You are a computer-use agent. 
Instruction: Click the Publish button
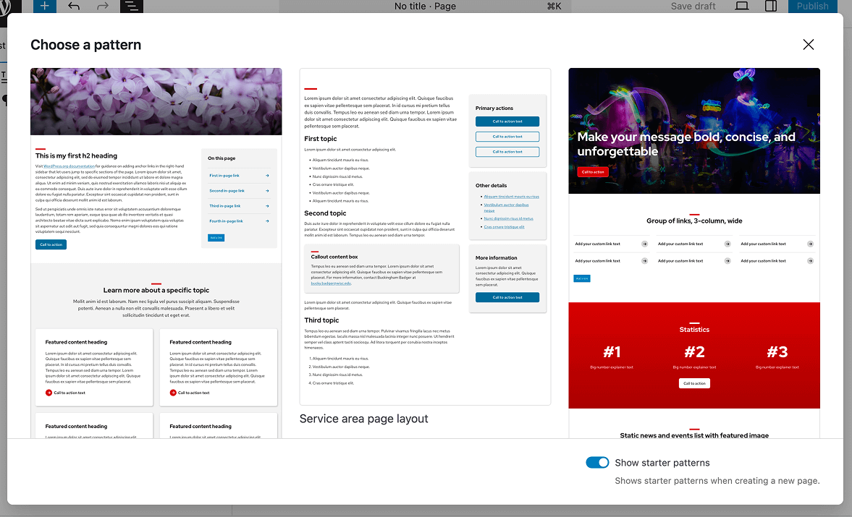click(x=812, y=6)
